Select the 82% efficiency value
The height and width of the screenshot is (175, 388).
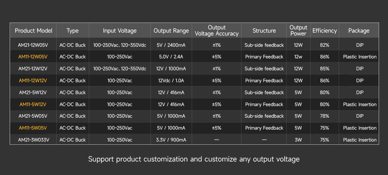pyautogui.click(x=325, y=45)
